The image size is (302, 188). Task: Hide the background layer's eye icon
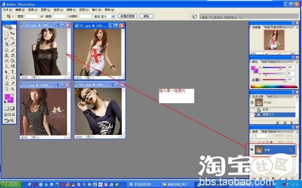pos(252,150)
